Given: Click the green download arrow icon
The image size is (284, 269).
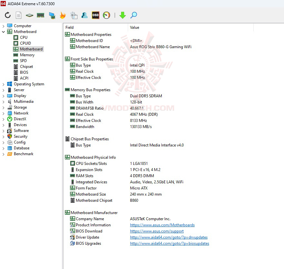Looking at the screenshot, I should (123, 15).
